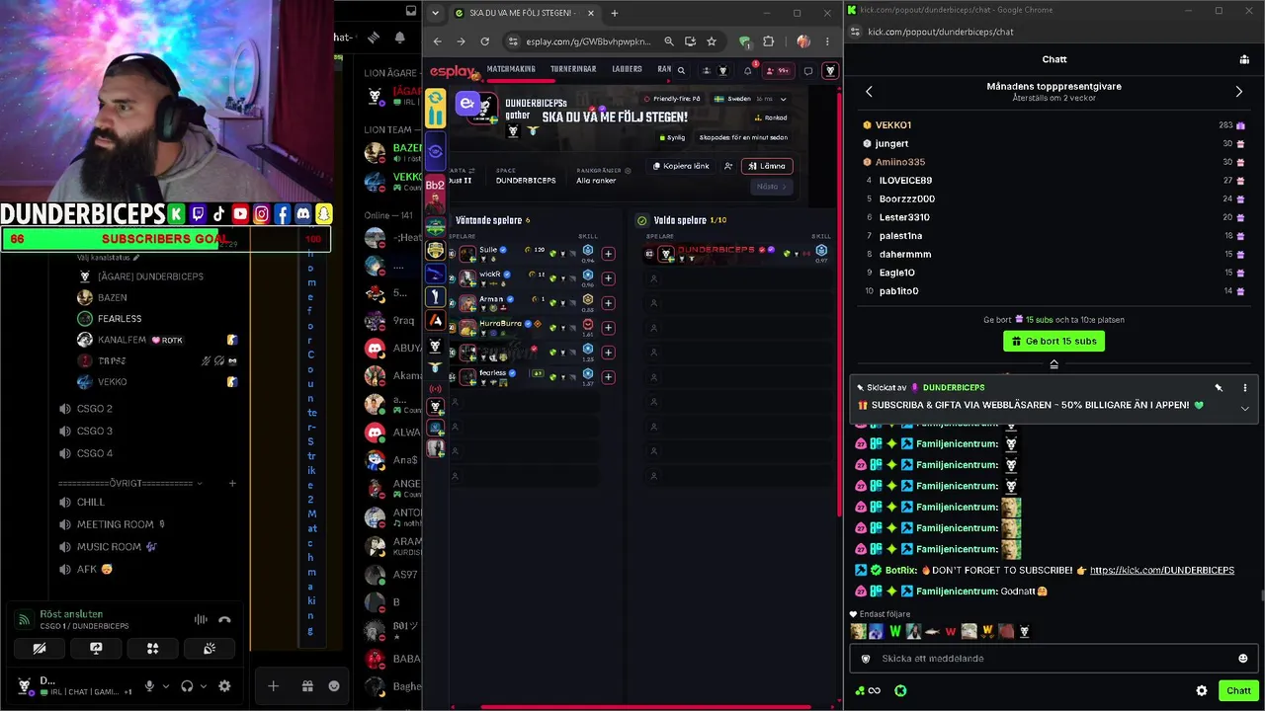Toggle Friendly-fire På setting

pyautogui.click(x=671, y=99)
